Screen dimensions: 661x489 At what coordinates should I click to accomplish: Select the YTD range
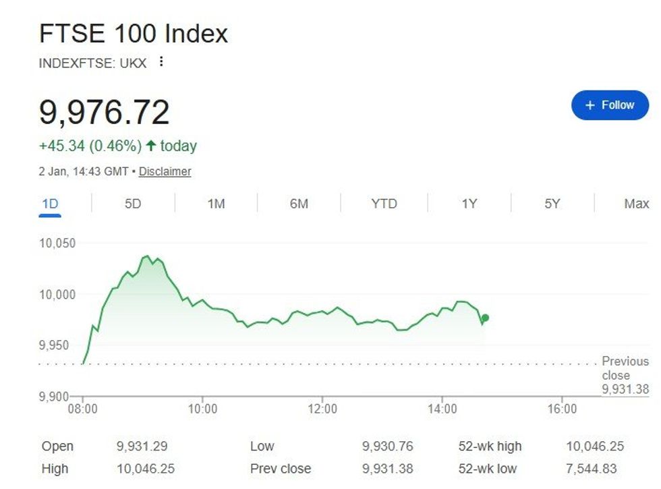[383, 203]
